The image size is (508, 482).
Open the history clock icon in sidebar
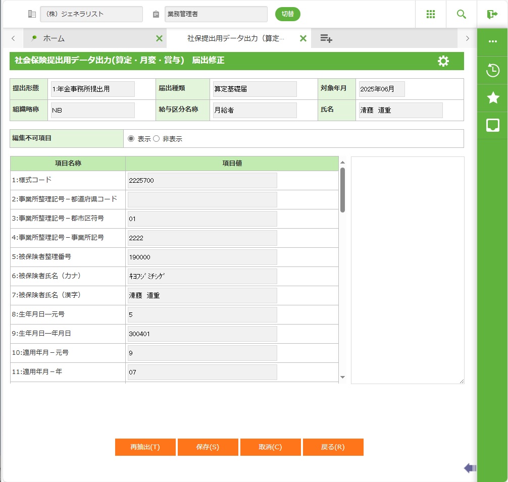[x=493, y=71]
